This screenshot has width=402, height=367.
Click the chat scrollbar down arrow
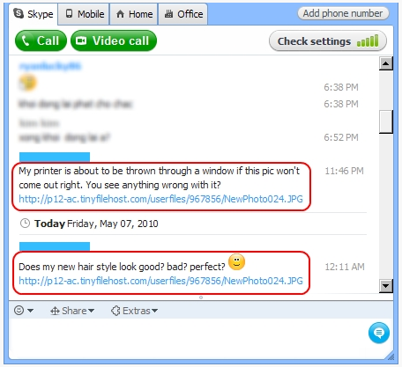tap(386, 285)
